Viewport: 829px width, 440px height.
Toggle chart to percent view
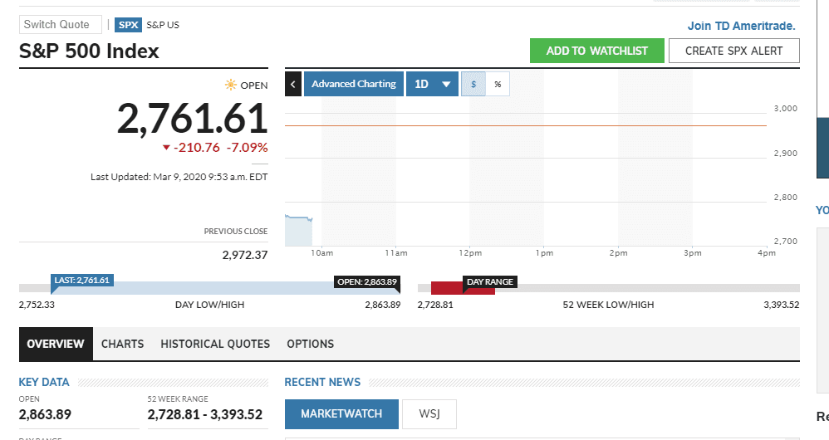498,84
